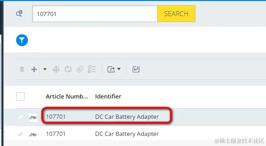Compare items using the scales icon
The image size is (266, 146).
click(56, 69)
